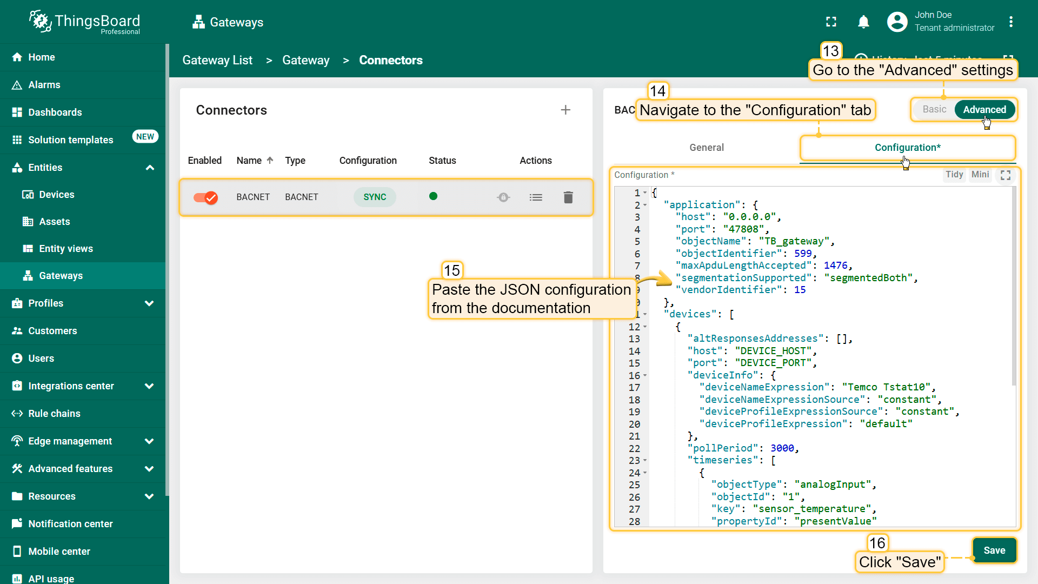Click the RPC icon for BACNET connector
The image size is (1038, 584).
pos(503,197)
